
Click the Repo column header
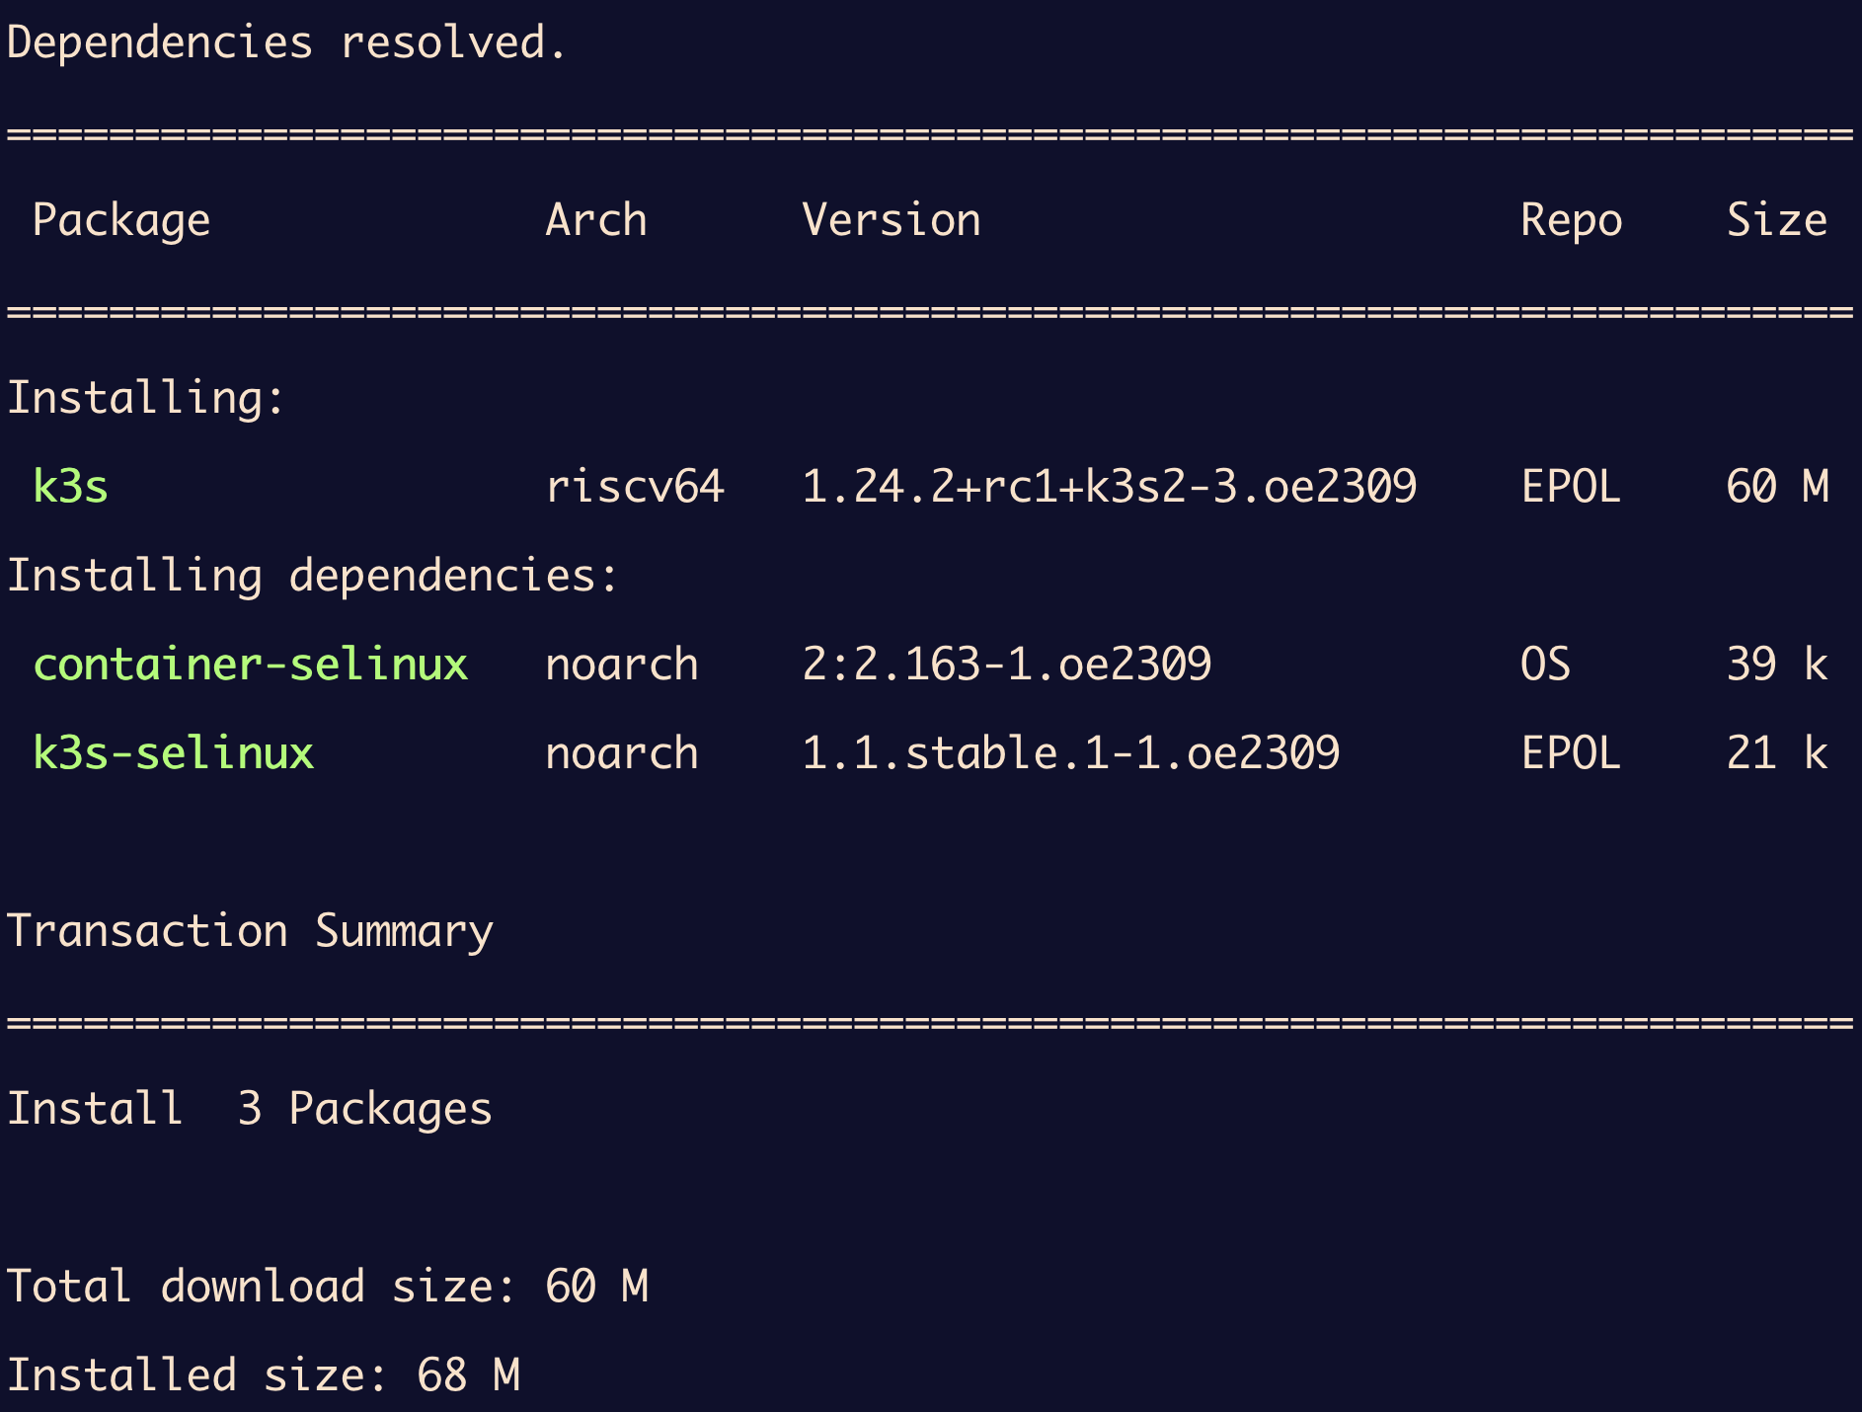point(1571,220)
